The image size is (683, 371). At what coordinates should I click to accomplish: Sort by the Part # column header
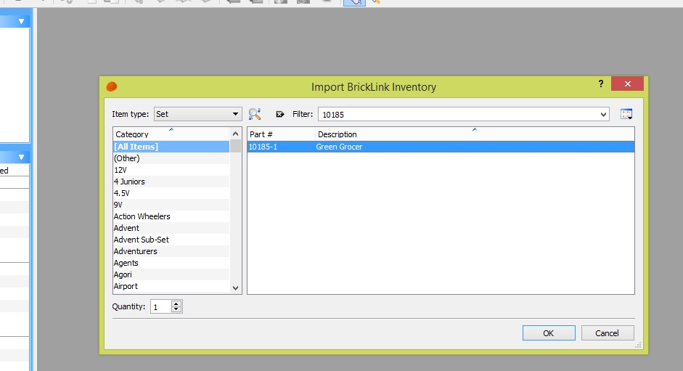tap(281, 134)
